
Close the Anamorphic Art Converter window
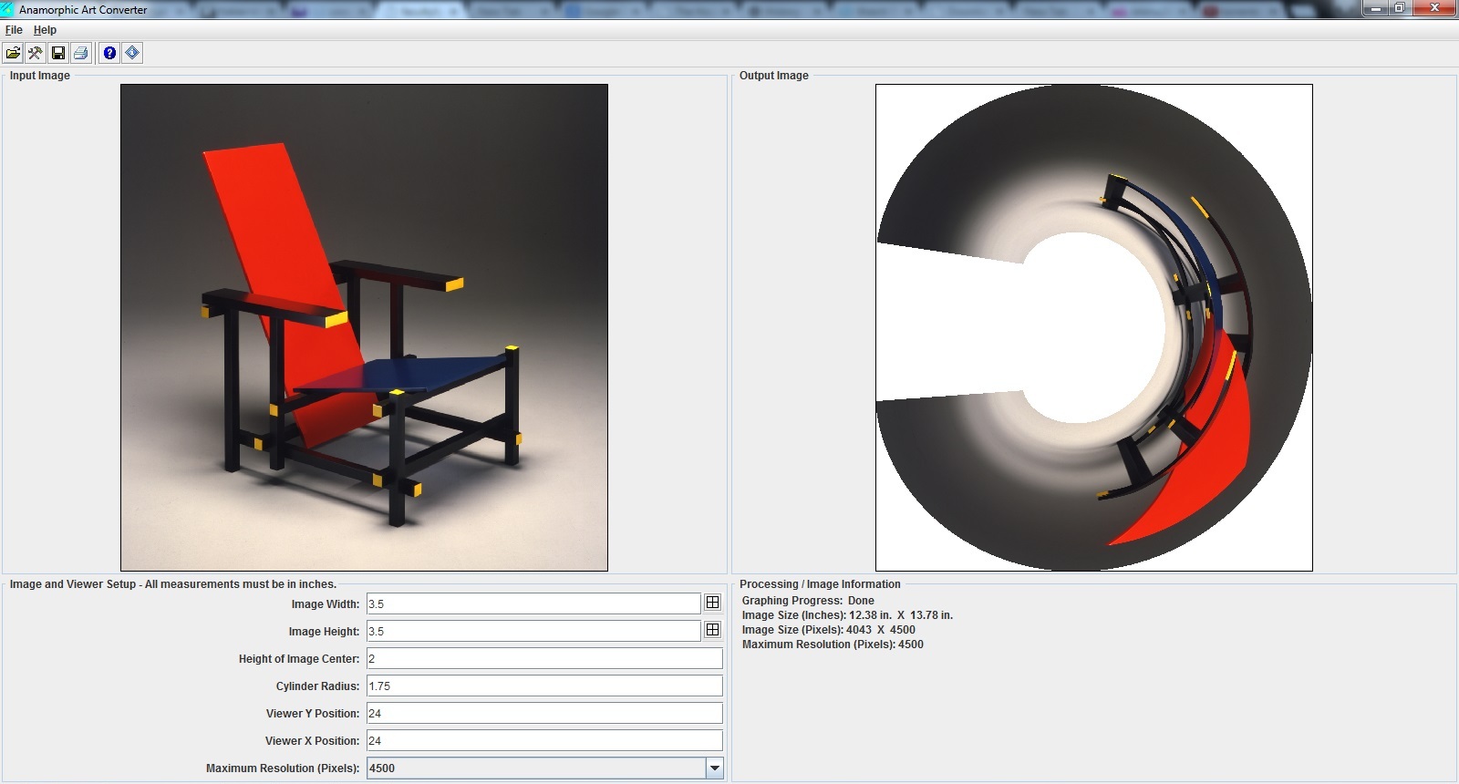1434,8
